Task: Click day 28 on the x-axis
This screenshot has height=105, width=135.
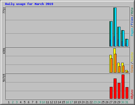Action: click(115, 102)
